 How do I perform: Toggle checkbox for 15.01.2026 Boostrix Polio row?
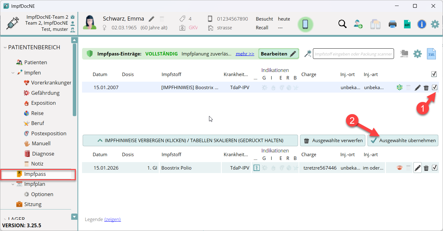tap(435, 168)
